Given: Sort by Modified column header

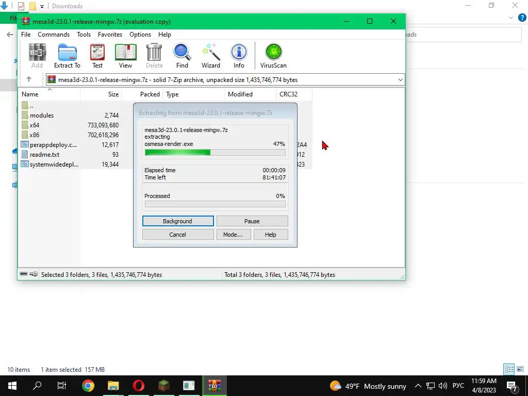Looking at the screenshot, I should pyautogui.click(x=250, y=94).
